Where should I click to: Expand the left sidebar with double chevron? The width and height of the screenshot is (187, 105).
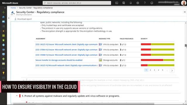pos(5,8)
